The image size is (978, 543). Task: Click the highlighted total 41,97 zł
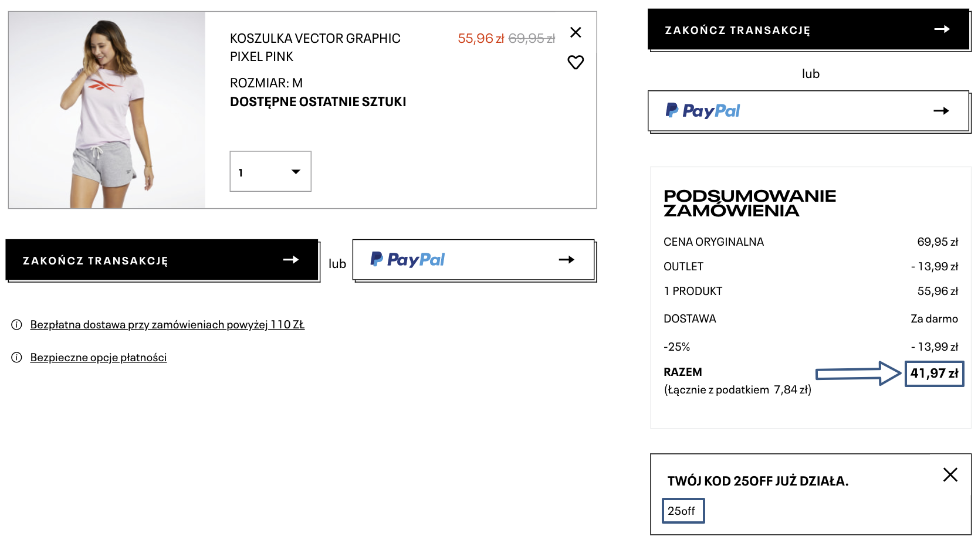click(934, 374)
